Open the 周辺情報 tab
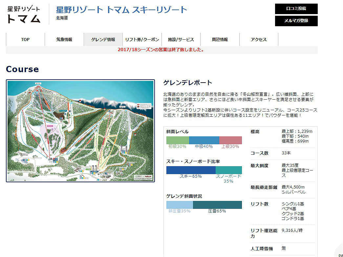The width and height of the screenshot is (343, 257). pos(220,40)
